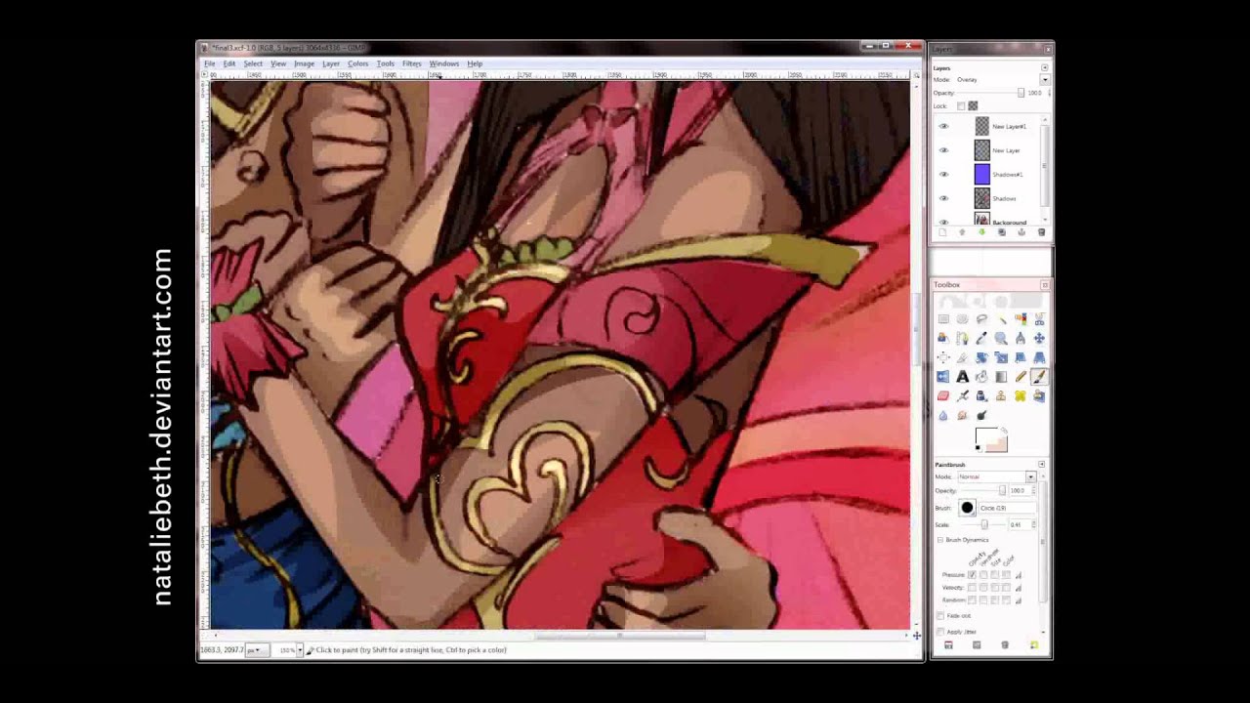1250x703 pixels.
Task: Select the Ellipse Select tool
Action: point(962,319)
